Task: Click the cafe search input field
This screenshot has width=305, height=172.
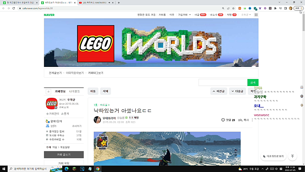Action: pos(223,83)
